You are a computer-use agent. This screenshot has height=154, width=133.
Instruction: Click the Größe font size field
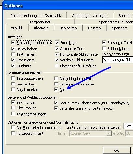(x=129, y=133)
